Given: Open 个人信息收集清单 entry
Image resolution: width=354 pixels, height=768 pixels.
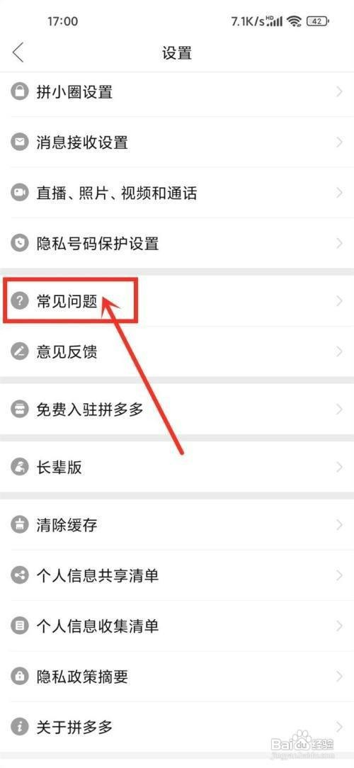Looking at the screenshot, I should 177,626.
